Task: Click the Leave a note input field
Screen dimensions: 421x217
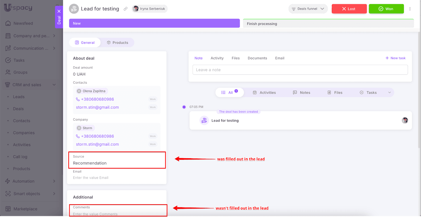Action: [x=300, y=70]
